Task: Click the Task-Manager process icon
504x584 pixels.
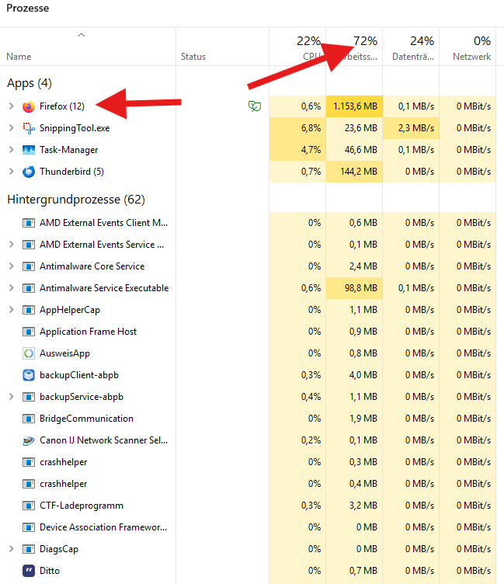Action: tap(29, 149)
